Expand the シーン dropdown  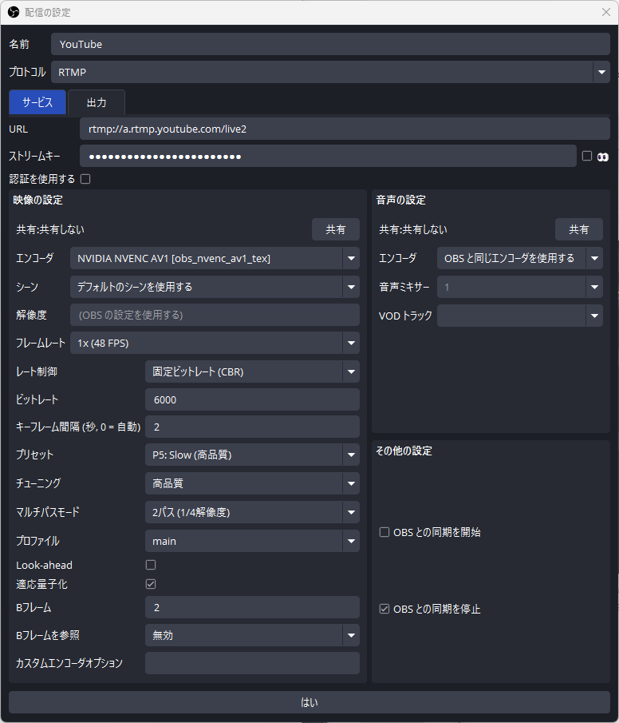point(215,287)
